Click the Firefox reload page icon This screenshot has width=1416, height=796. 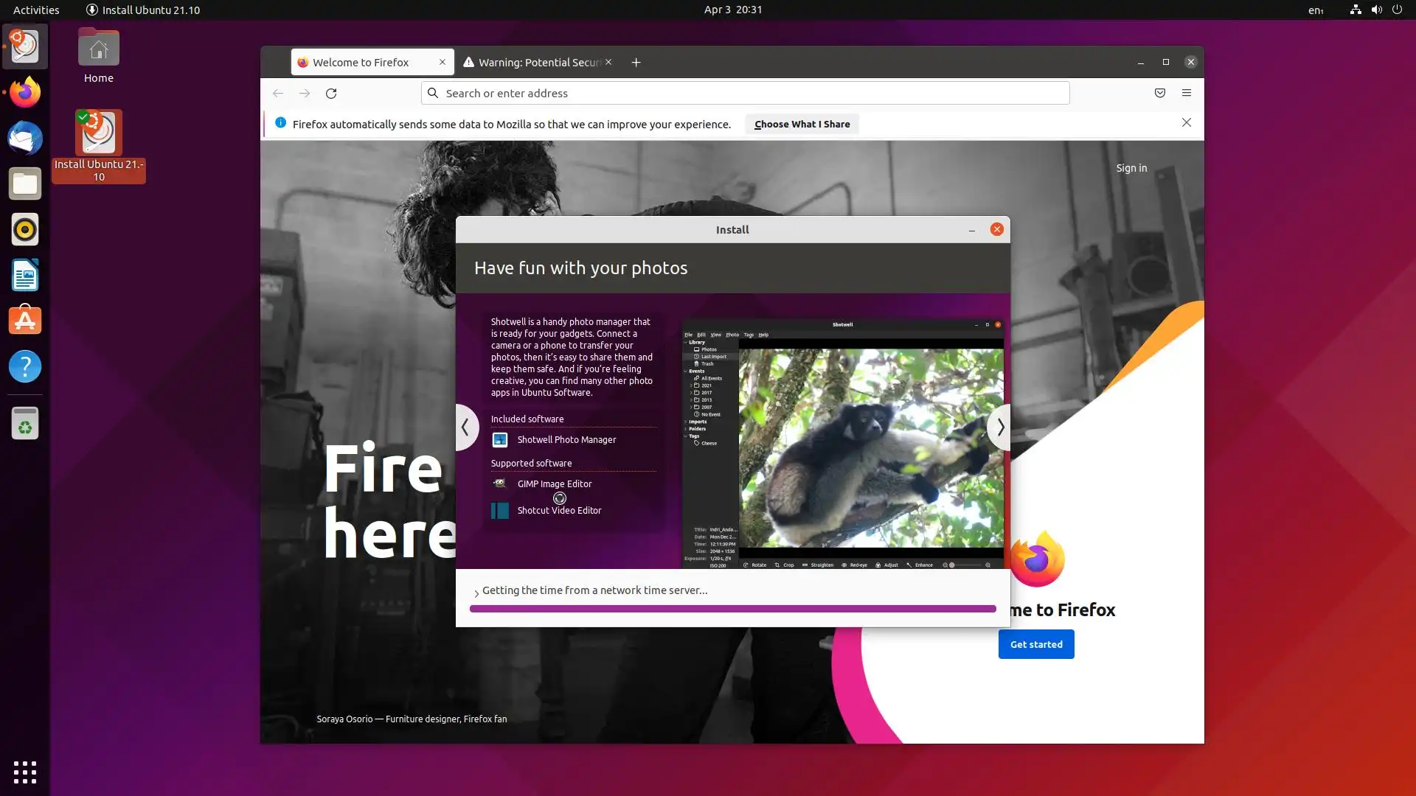point(331,93)
